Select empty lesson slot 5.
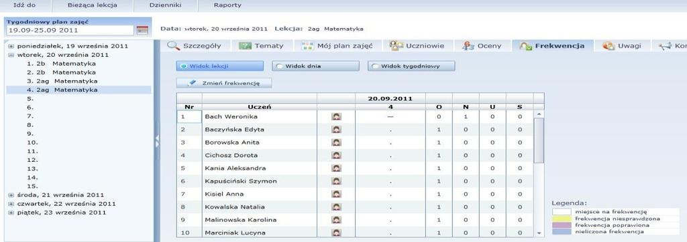This screenshot has width=687, height=242. [x=30, y=99]
